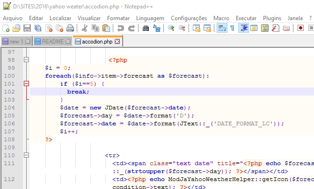The width and height of the screenshot is (314, 189).
Task: Start macro recording with the red record icon
Action: click(x=301, y=29)
